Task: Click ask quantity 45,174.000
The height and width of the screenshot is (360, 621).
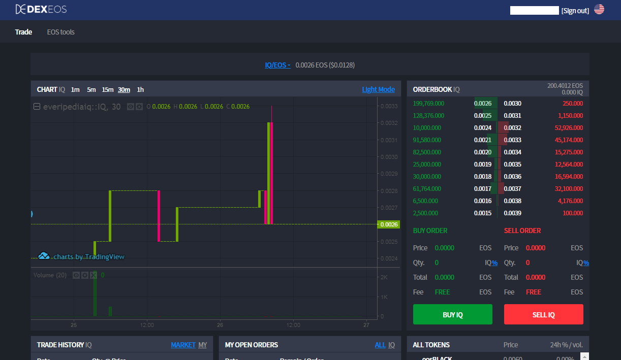Action: point(569,140)
